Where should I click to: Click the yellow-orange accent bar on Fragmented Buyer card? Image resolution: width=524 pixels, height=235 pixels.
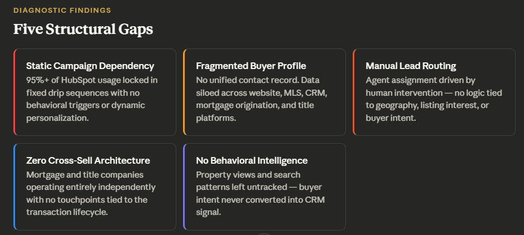184,92
